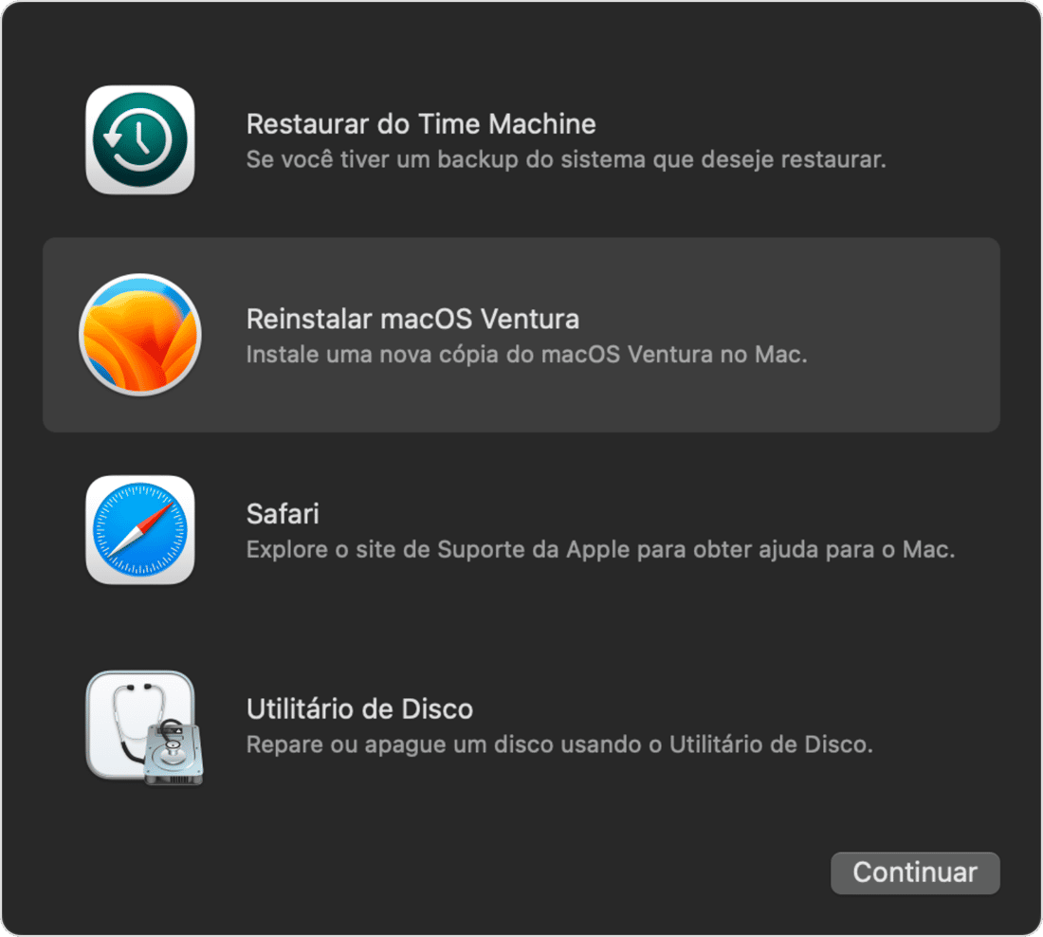Viewport: 1043px width, 937px height.
Task: Click the word 'Disco' in the utility heading
Action: tap(437, 708)
